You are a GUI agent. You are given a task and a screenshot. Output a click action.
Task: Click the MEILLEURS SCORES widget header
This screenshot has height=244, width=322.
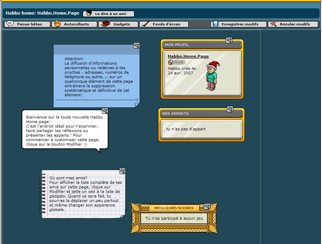(x=174, y=208)
